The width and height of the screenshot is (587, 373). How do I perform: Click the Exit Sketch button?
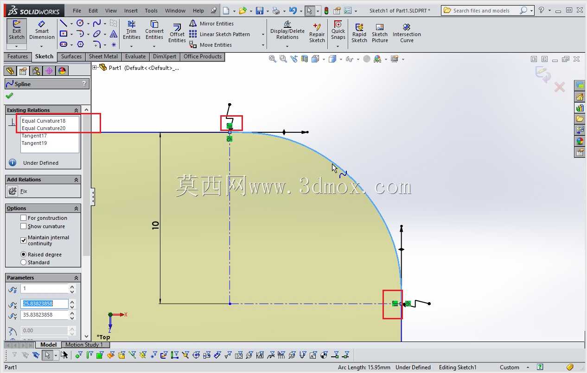(x=17, y=31)
